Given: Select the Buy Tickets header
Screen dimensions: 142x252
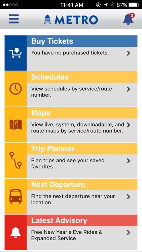Looking at the screenshot, I should click(82, 41).
